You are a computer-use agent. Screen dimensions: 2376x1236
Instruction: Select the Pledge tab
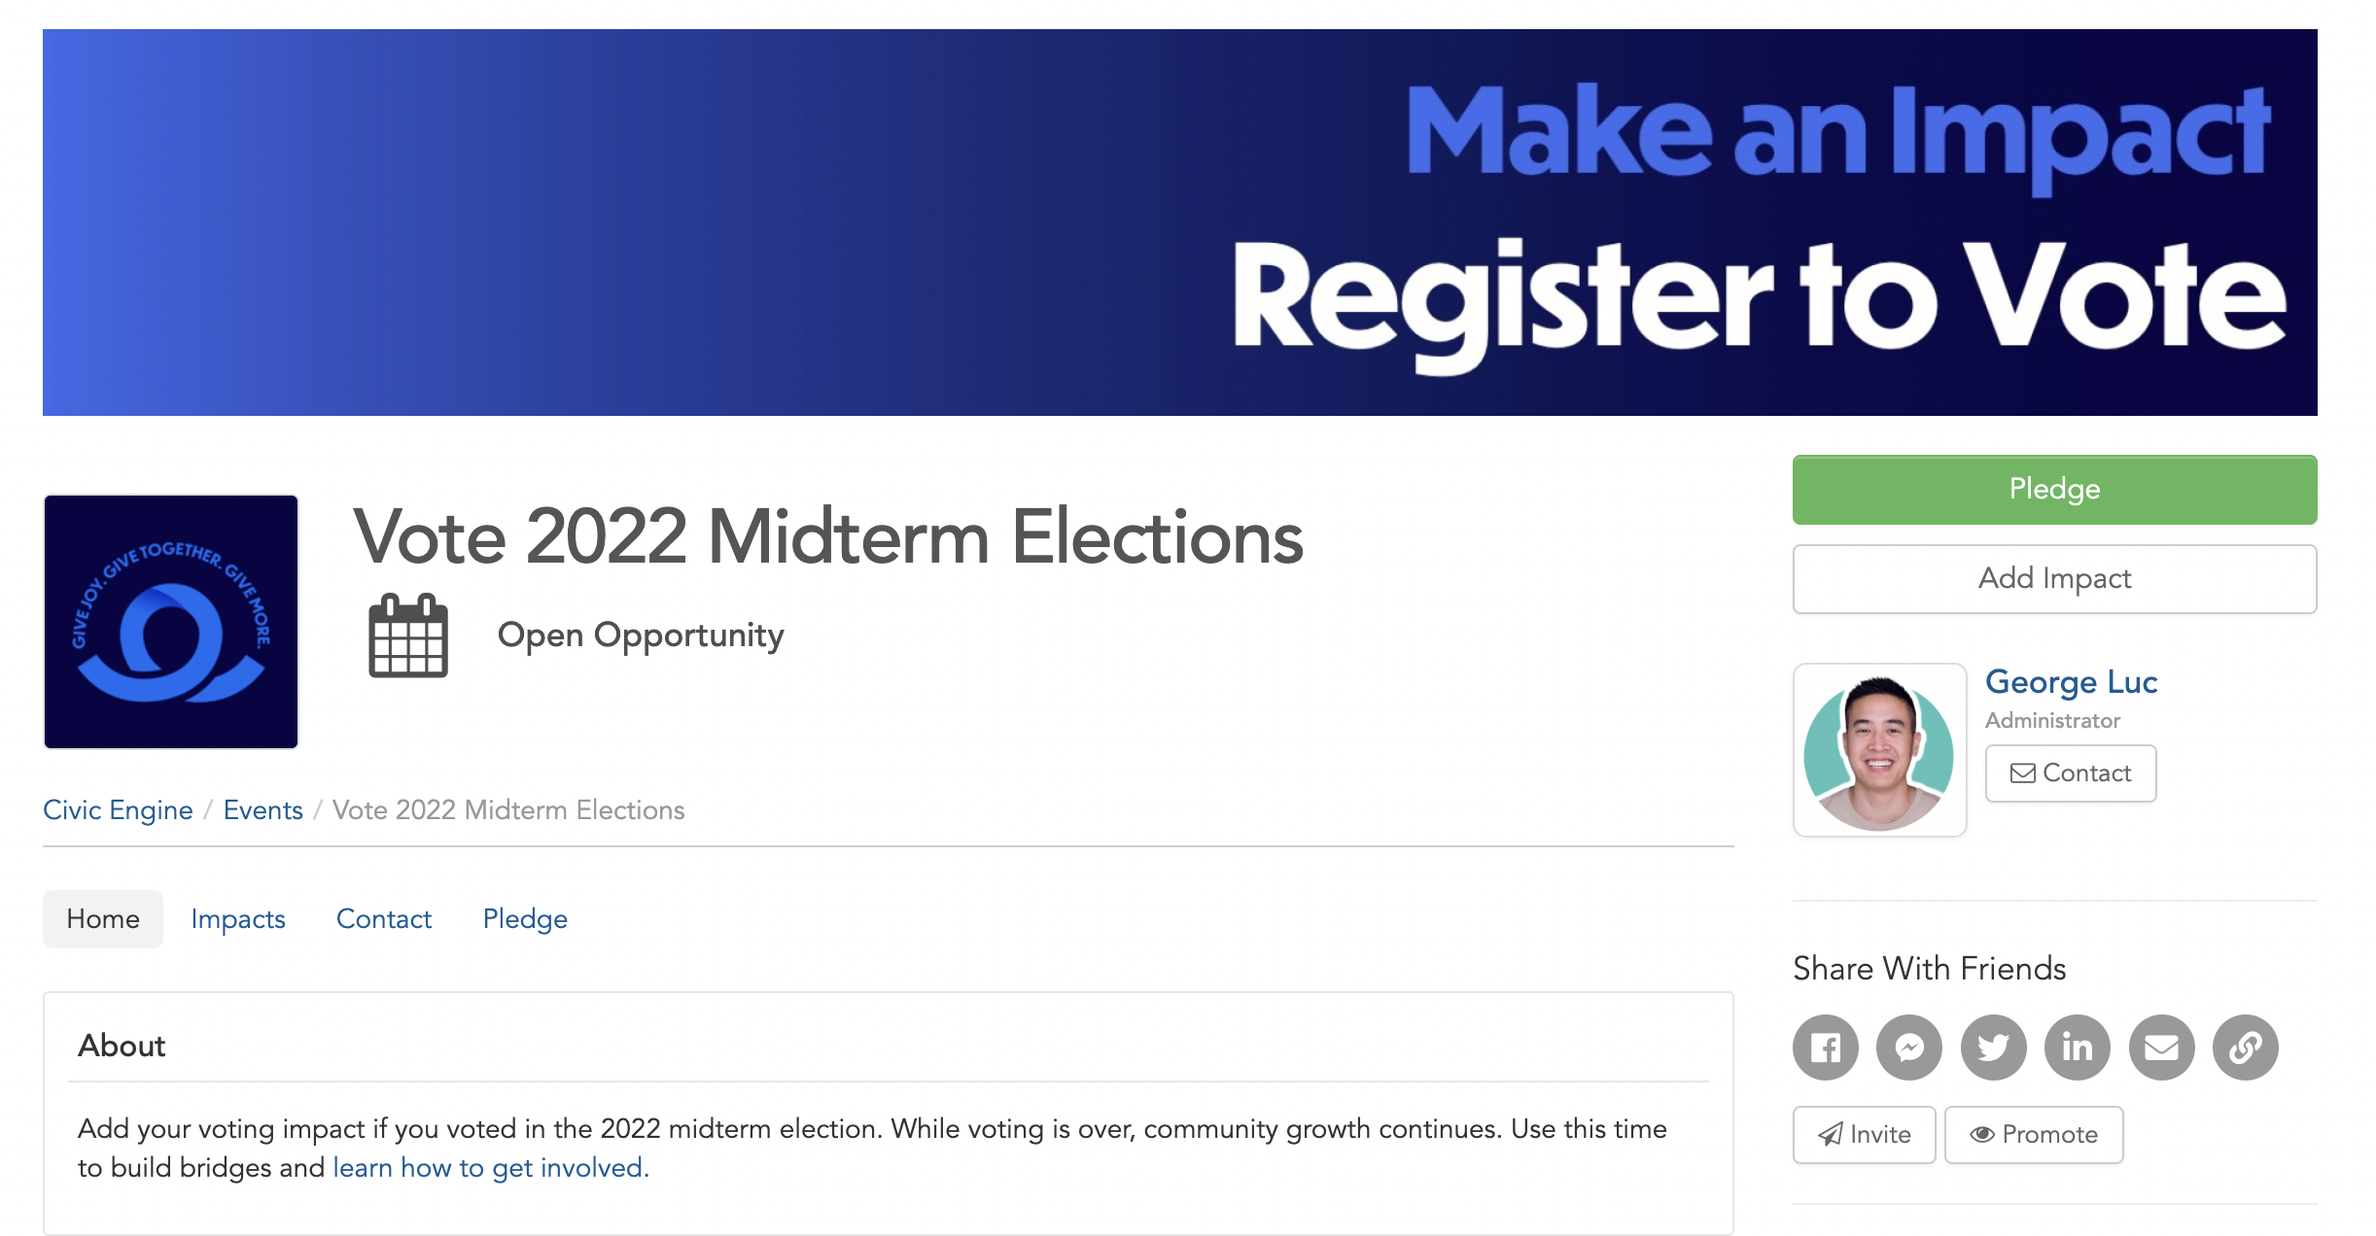[x=525, y=919]
